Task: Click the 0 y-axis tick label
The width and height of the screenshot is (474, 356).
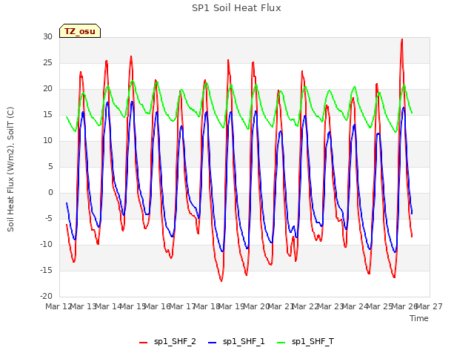Action: pos(50,193)
